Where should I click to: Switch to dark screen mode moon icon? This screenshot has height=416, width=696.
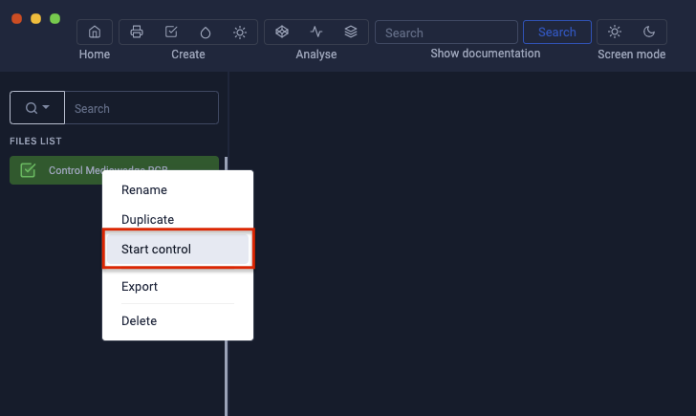(649, 32)
